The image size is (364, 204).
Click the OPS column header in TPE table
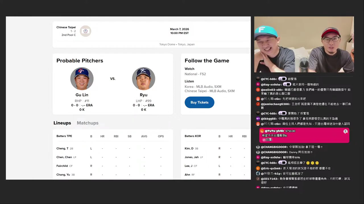pos(161,136)
